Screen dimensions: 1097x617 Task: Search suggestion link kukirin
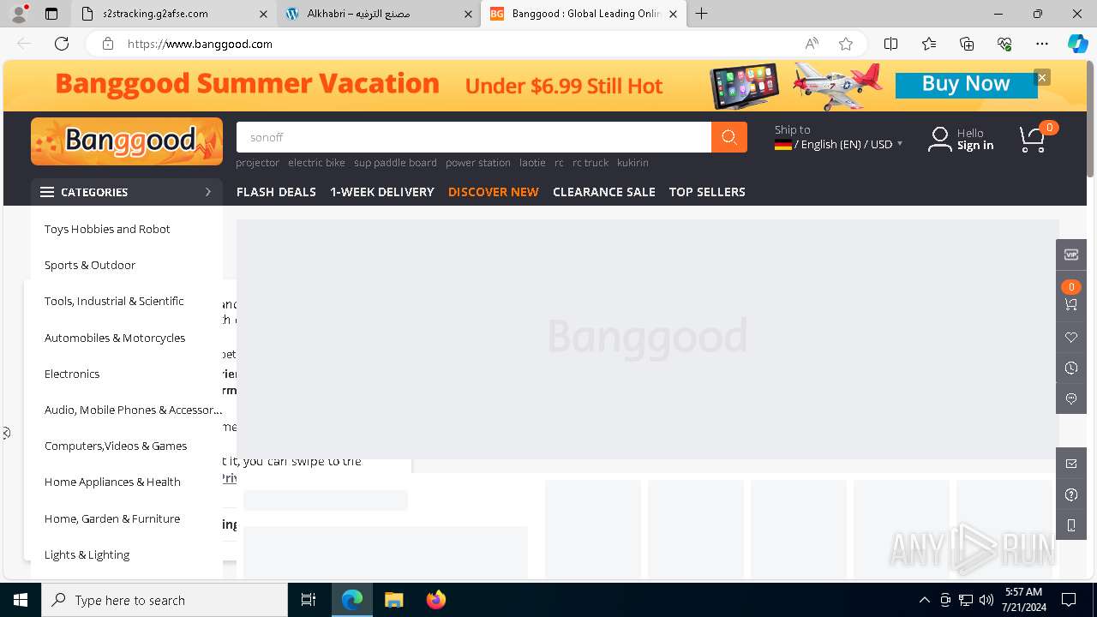[x=632, y=163]
